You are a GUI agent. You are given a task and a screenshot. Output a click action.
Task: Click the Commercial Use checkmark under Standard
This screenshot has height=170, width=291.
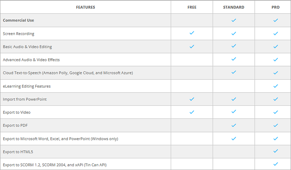pos(234,20)
